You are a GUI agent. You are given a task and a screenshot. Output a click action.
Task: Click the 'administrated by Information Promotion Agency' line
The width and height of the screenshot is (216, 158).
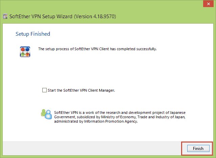coord(96,121)
